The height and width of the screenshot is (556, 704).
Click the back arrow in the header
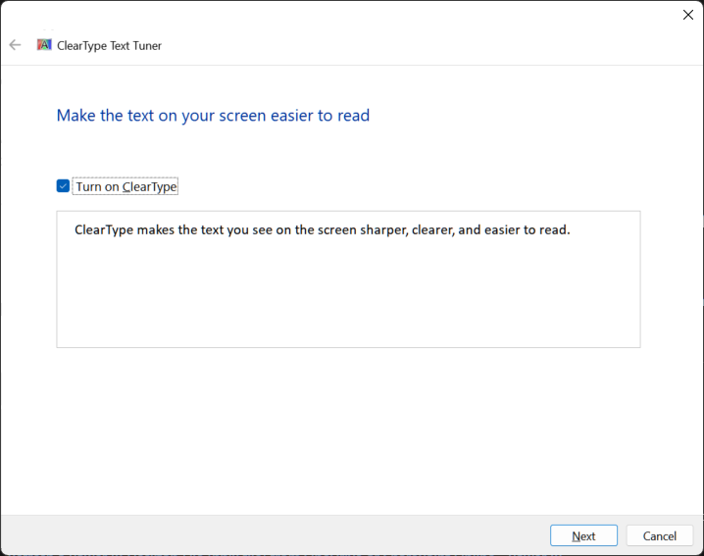tap(15, 45)
